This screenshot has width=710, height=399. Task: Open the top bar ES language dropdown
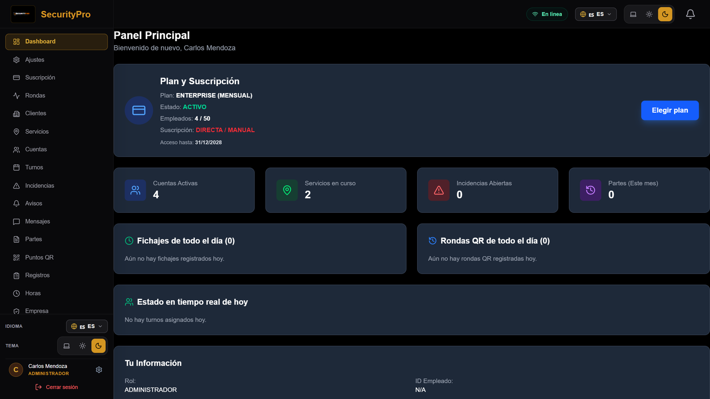(x=596, y=14)
